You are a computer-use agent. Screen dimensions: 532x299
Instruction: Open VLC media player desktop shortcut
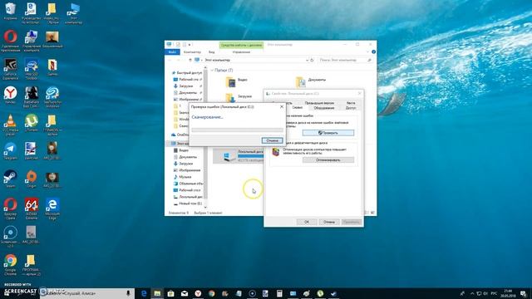10,125
